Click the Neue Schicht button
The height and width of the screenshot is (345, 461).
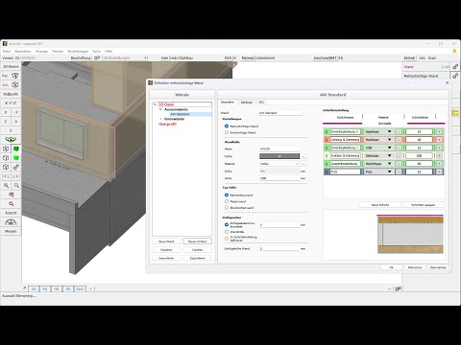[x=380, y=205]
